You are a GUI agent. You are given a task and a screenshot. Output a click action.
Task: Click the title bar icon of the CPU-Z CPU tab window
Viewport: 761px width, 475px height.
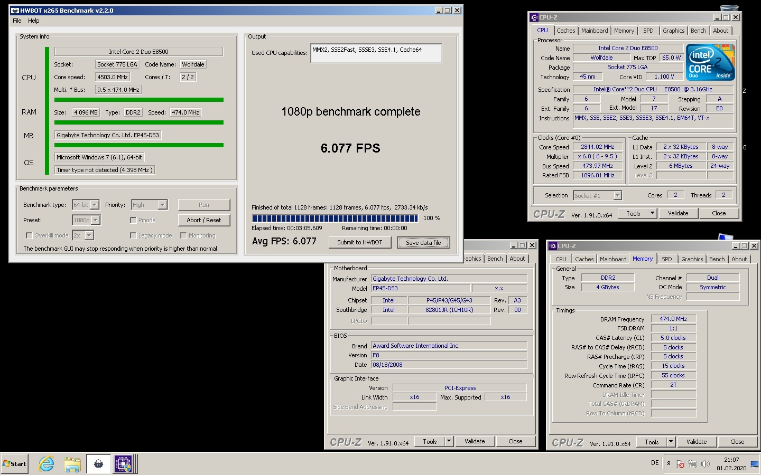(x=534, y=17)
